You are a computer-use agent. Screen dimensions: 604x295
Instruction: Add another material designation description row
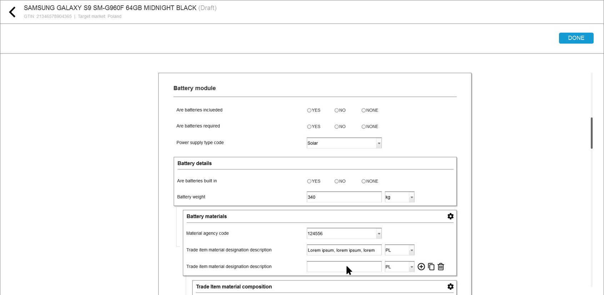[421, 266]
